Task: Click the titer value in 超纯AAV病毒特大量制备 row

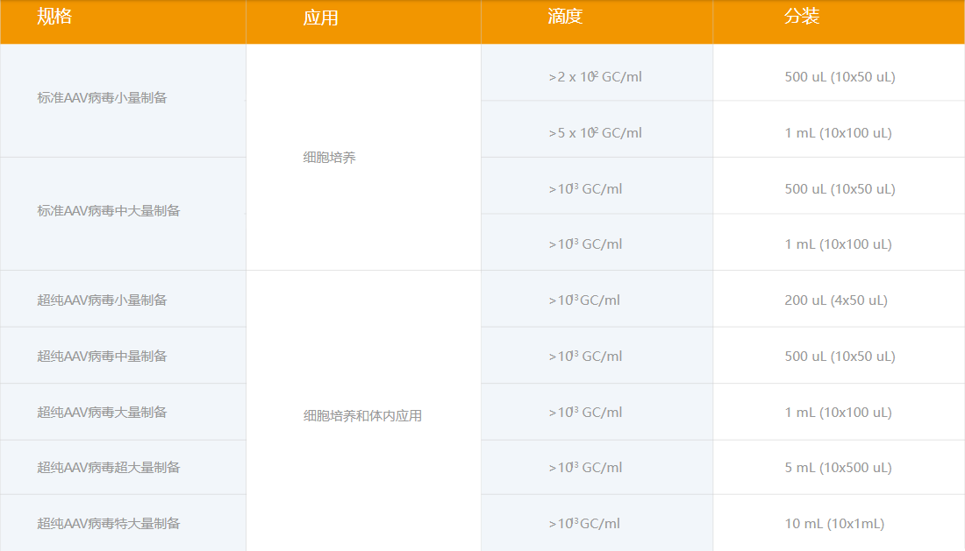Action: [584, 524]
